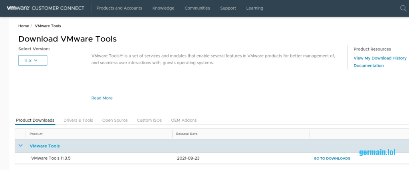This screenshot has height=170, width=409.
Task: Collapse the VMware Tools group chevron
Action: [x=21, y=146]
